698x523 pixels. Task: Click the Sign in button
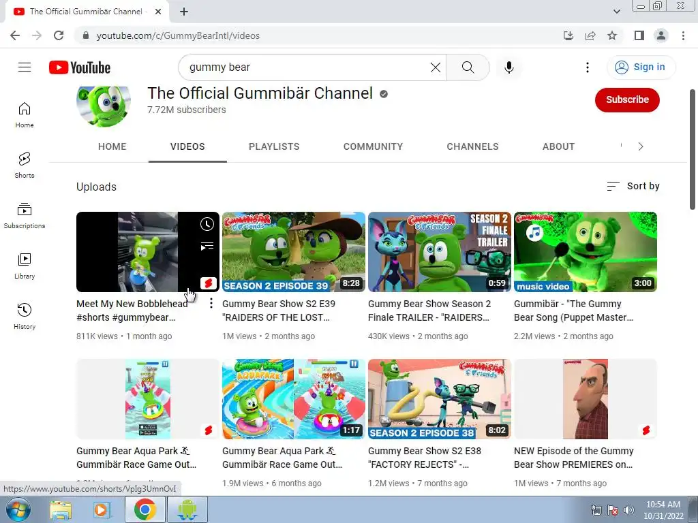click(641, 67)
